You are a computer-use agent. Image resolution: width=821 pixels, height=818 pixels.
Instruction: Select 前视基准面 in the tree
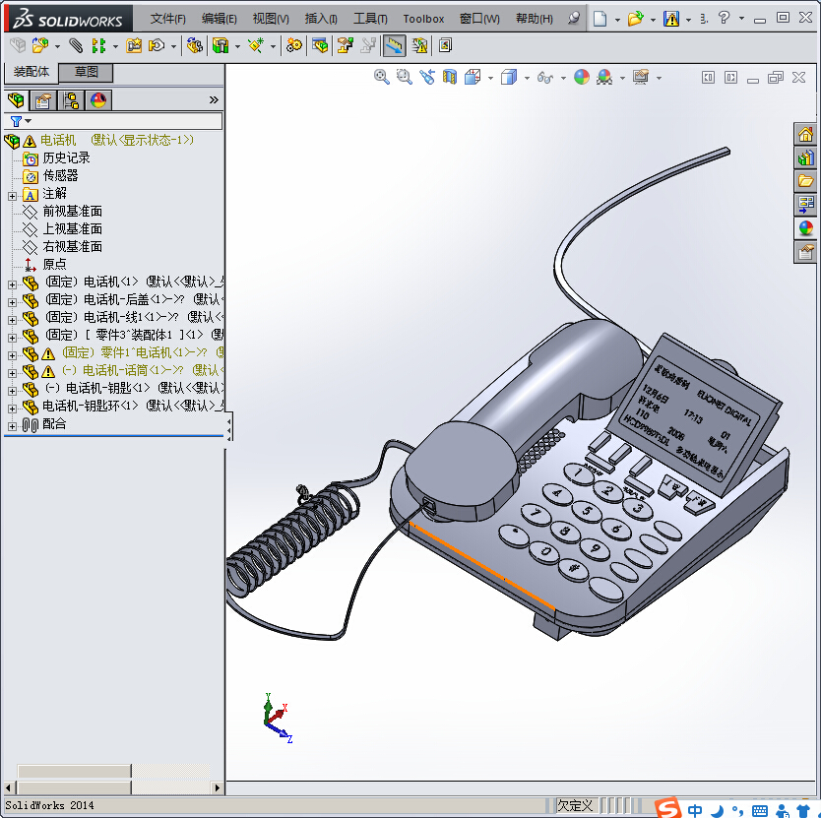pos(72,211)
